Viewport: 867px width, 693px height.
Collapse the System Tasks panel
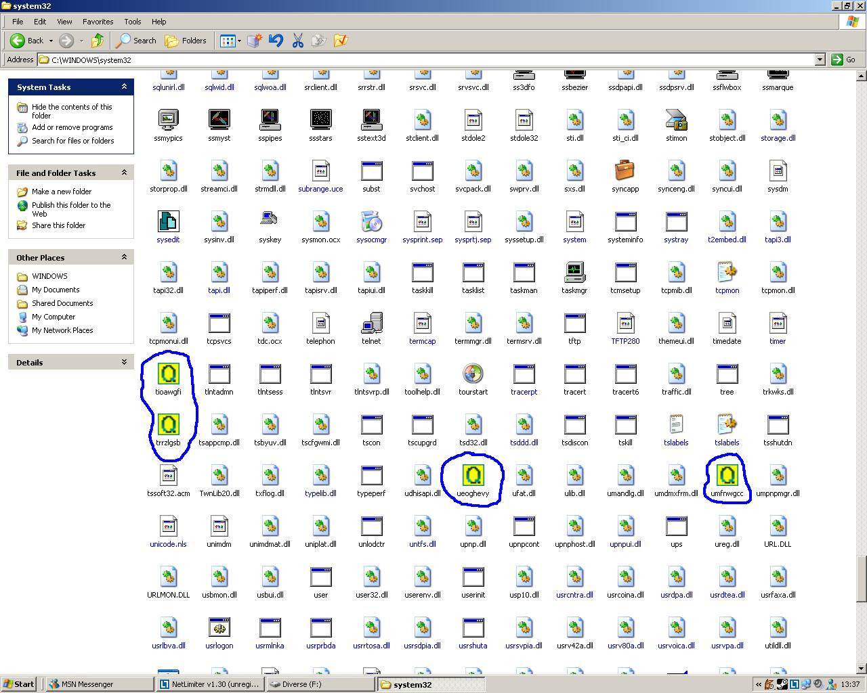(x=124, y=87)
